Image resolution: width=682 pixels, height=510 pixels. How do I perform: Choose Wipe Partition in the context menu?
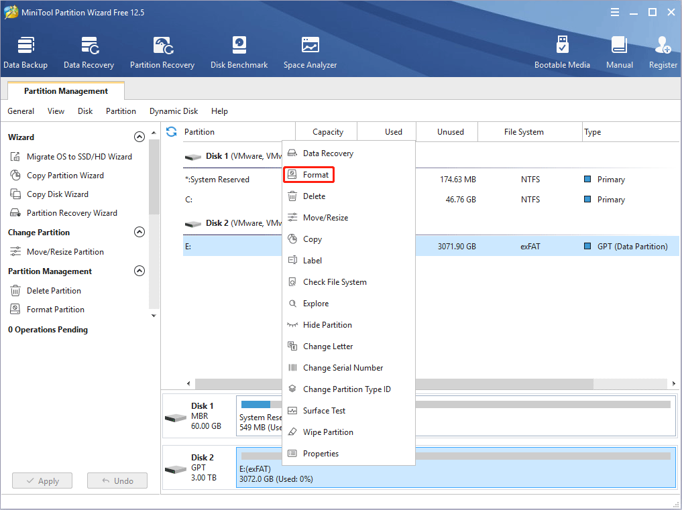coord(349,432)
